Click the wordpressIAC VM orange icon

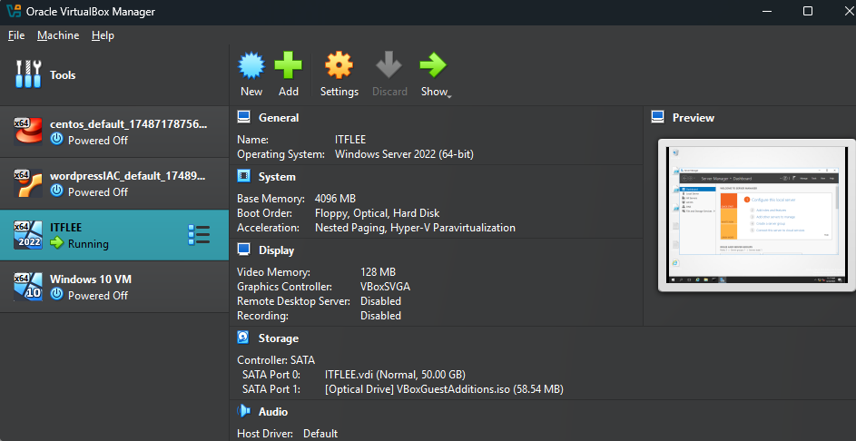coord(28,183)
